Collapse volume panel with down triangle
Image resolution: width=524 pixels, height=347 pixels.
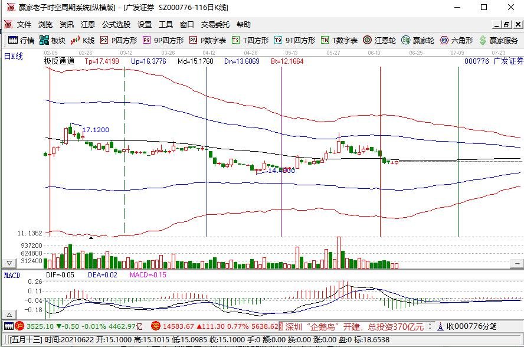[9, 263]
